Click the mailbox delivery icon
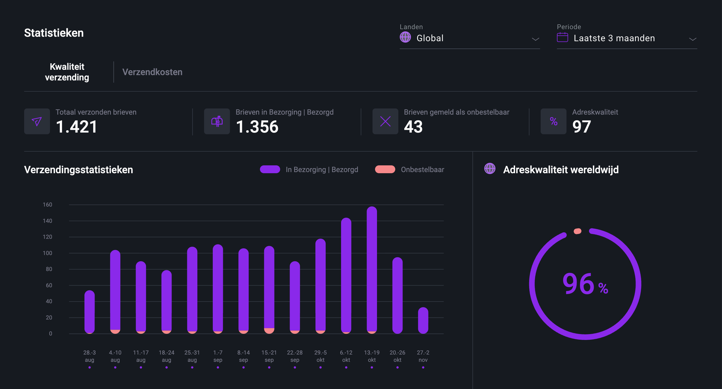722x389 pixels. click(217, 121)
